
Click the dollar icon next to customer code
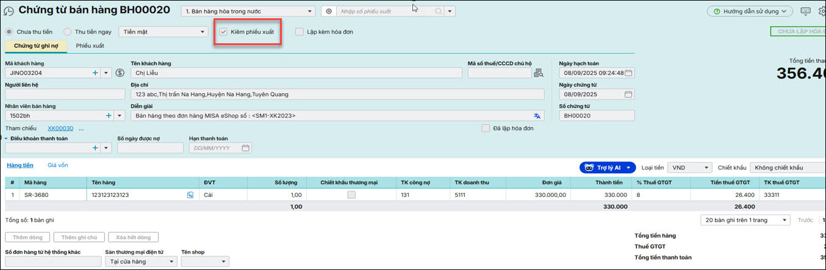pyautogui.click(x=120, y=73)
